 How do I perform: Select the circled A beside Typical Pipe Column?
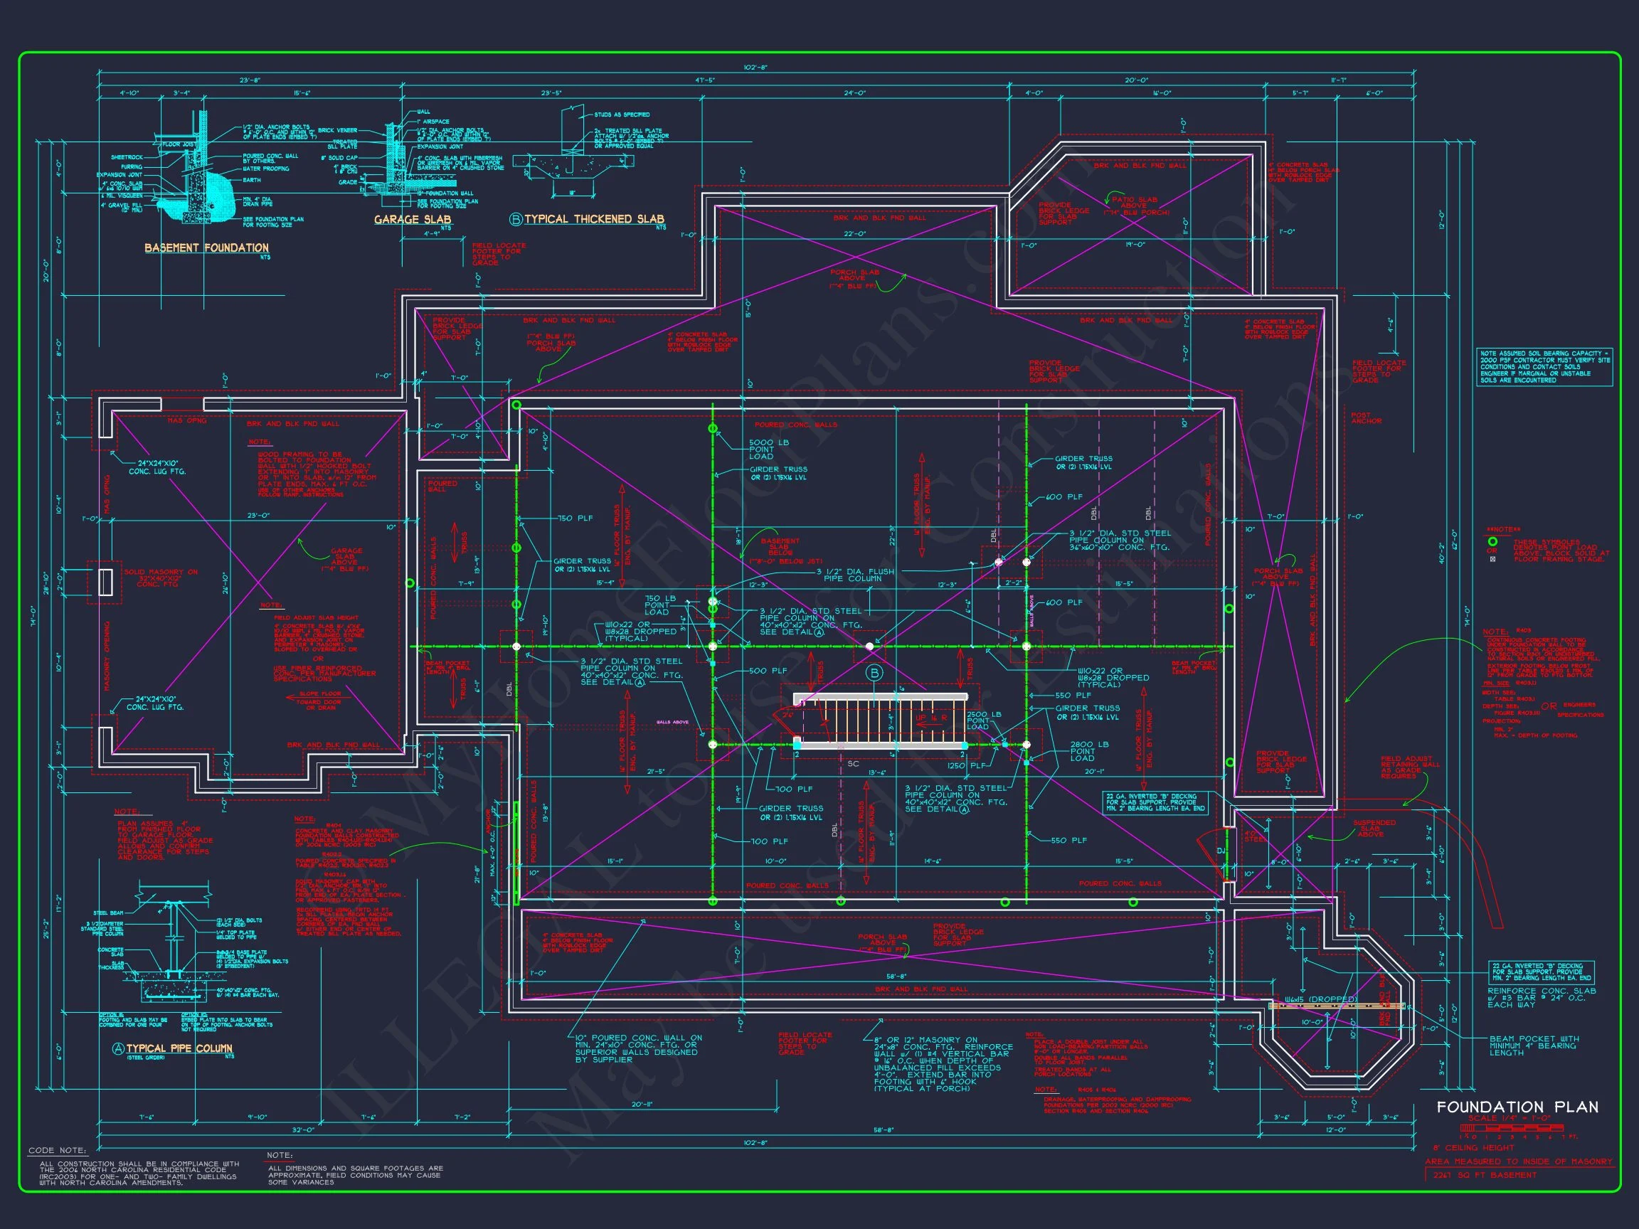click(118, 1049)
